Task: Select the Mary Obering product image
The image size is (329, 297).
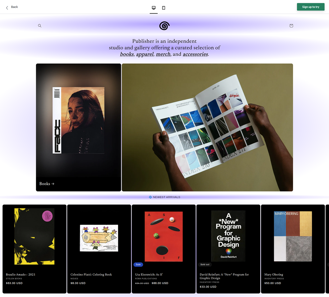Action: tap(293, 237)
